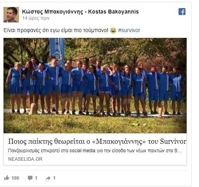Click the NEASELIDA.GR source link

[25, 159]
